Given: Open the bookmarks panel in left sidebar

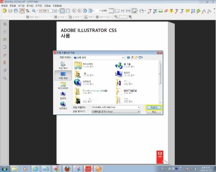Looking at the screenshot, I should [x=5, y=63].
